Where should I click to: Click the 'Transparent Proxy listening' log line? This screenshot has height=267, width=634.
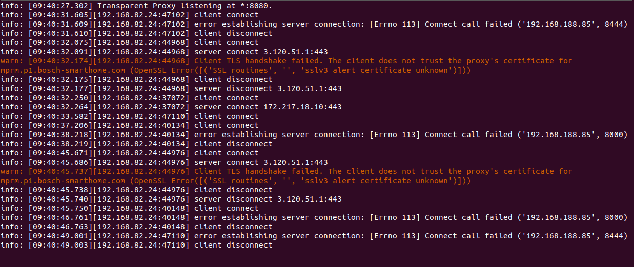point(136,6)
